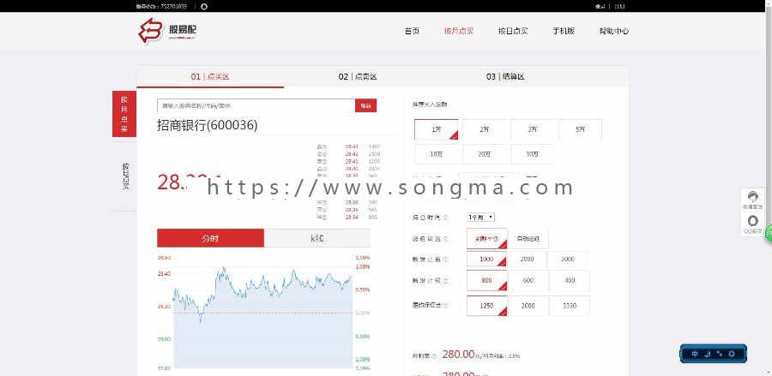Image resolution: width=772 pixels, height=376 pixels.
Task: Show the 分时 chart tab
Action: point(210,238)
